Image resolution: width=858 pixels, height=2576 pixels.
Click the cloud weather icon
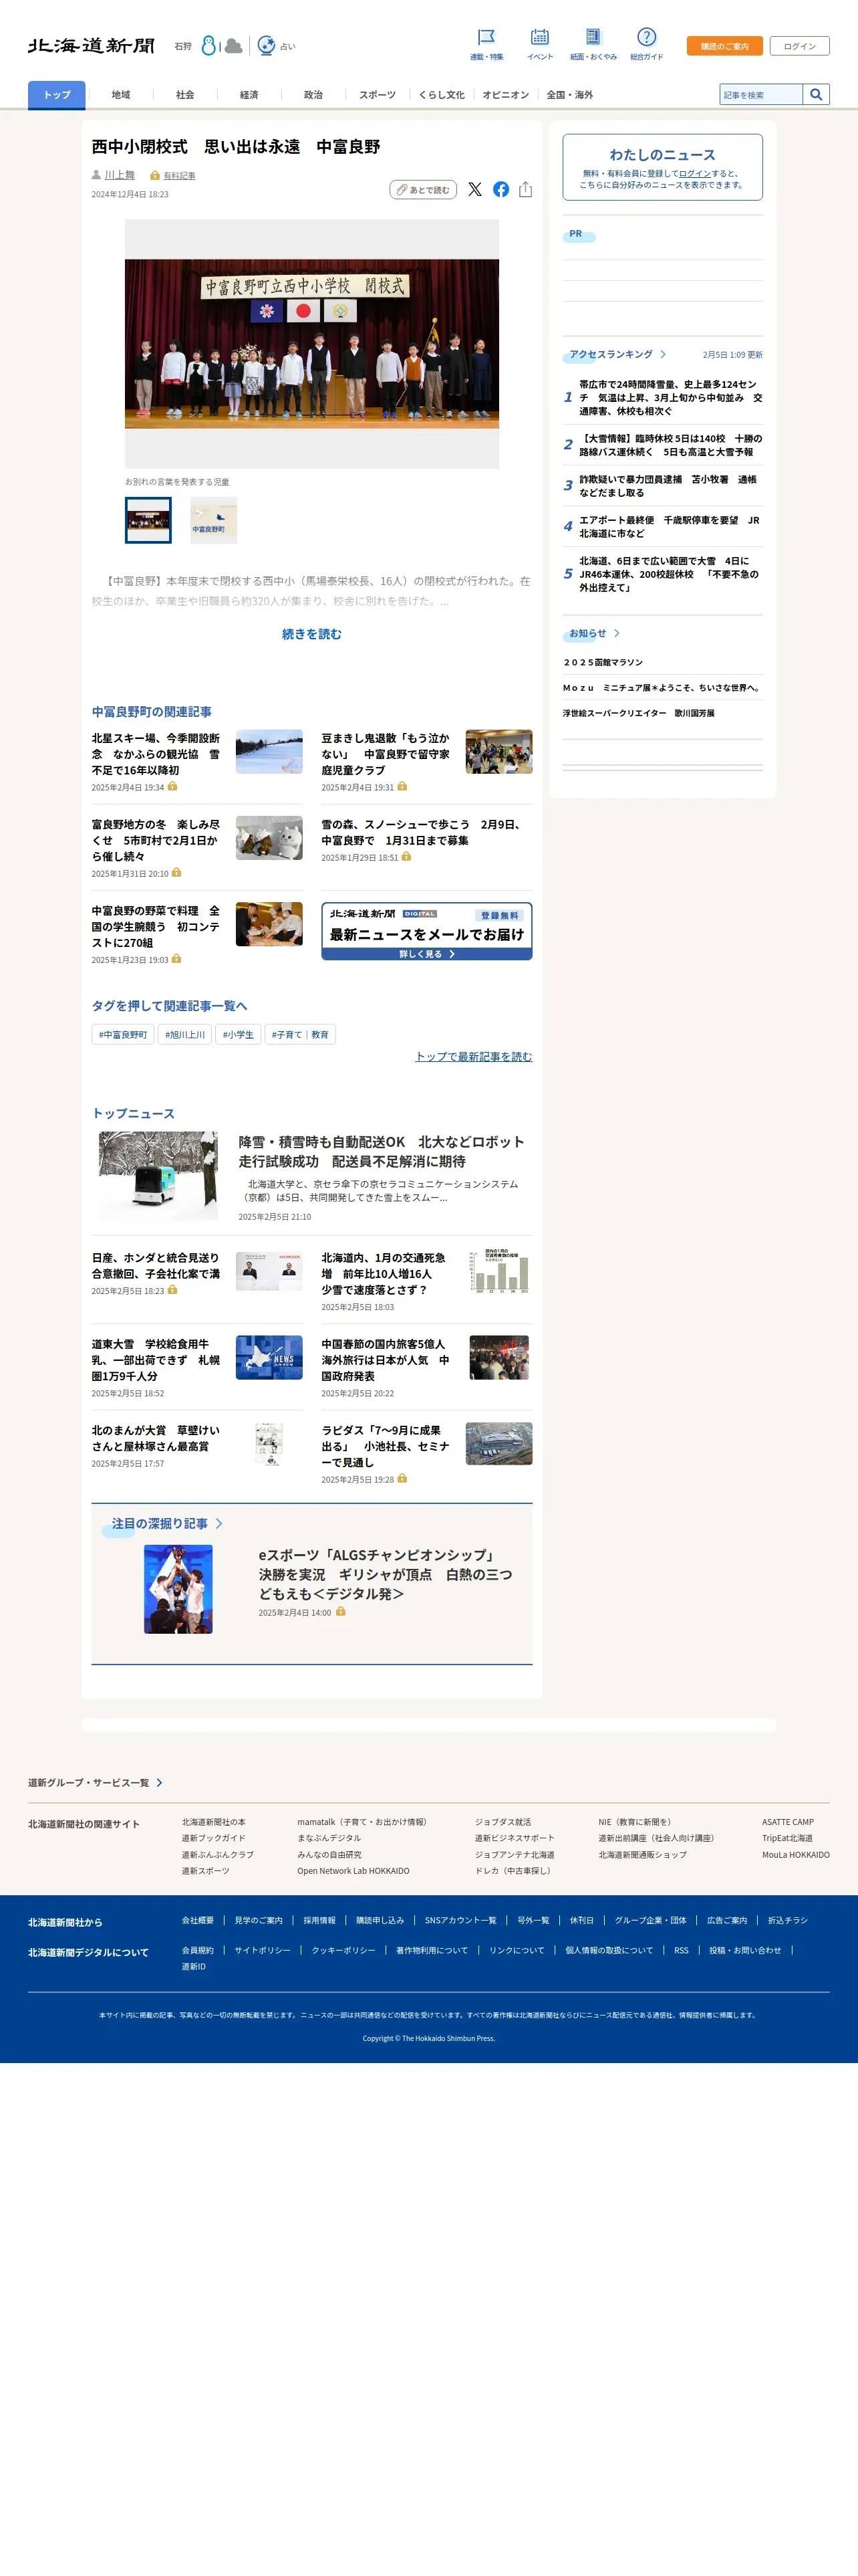pyautogui.click(x=234, y=46)
